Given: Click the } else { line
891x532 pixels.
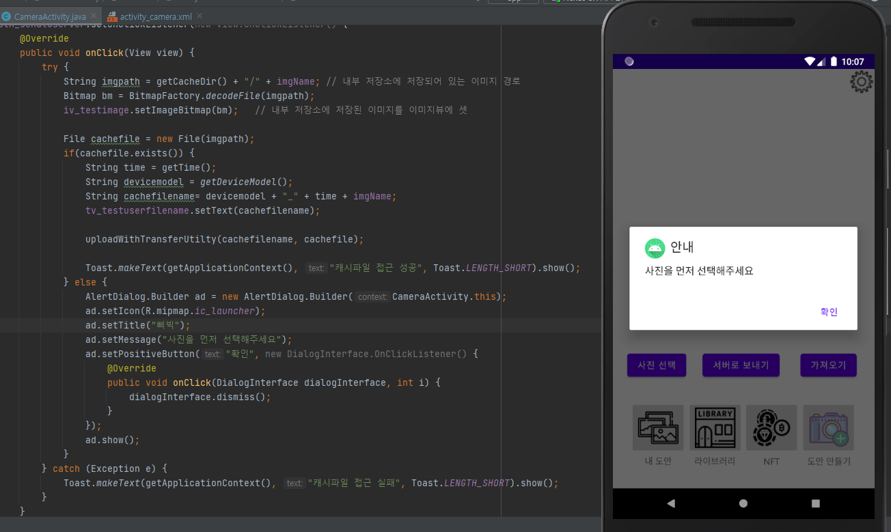Looking at the screenshot, I should [x=85, y=282].
